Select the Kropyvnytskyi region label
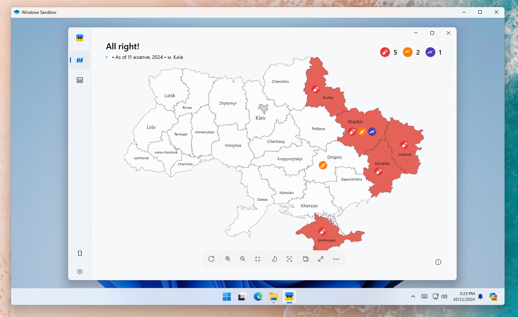 [290, 159]
